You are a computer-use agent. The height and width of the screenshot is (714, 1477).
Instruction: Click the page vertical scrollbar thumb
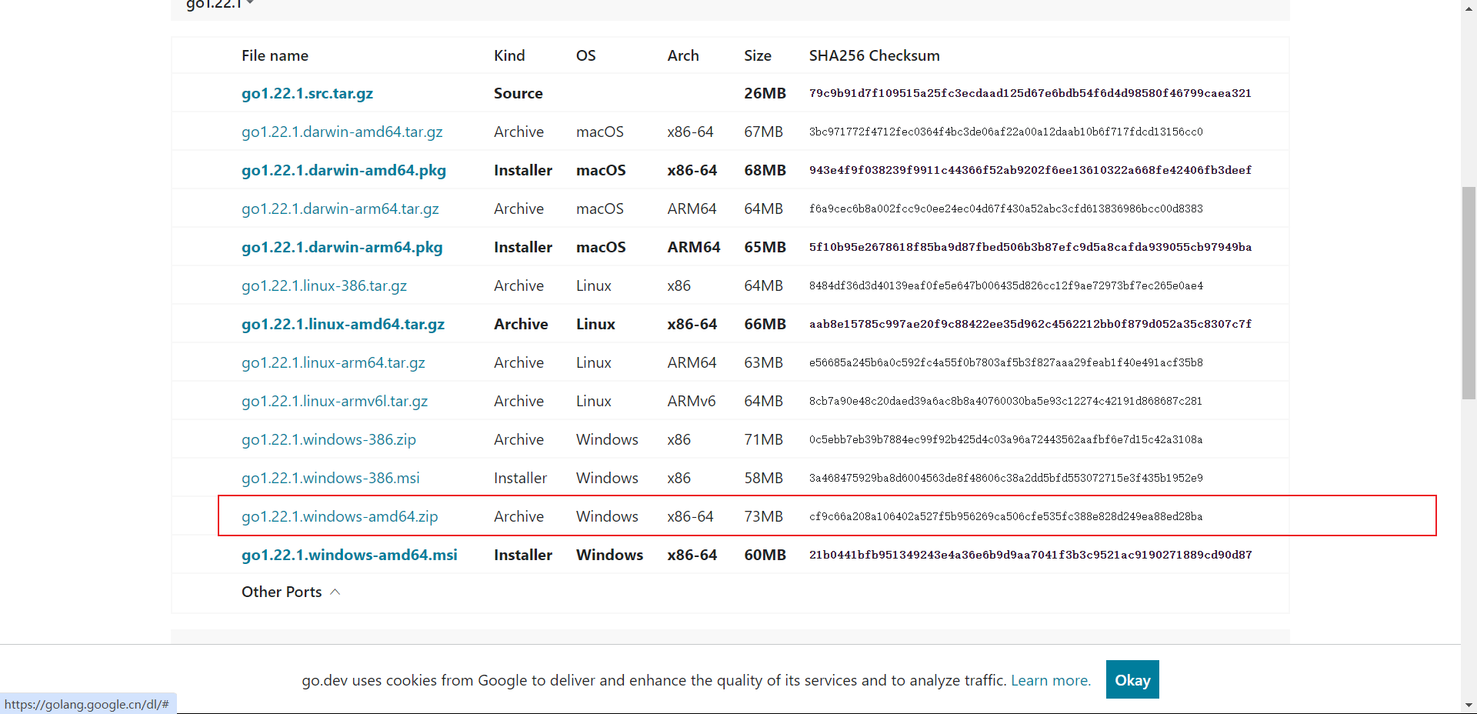(x=1469, y=292)
